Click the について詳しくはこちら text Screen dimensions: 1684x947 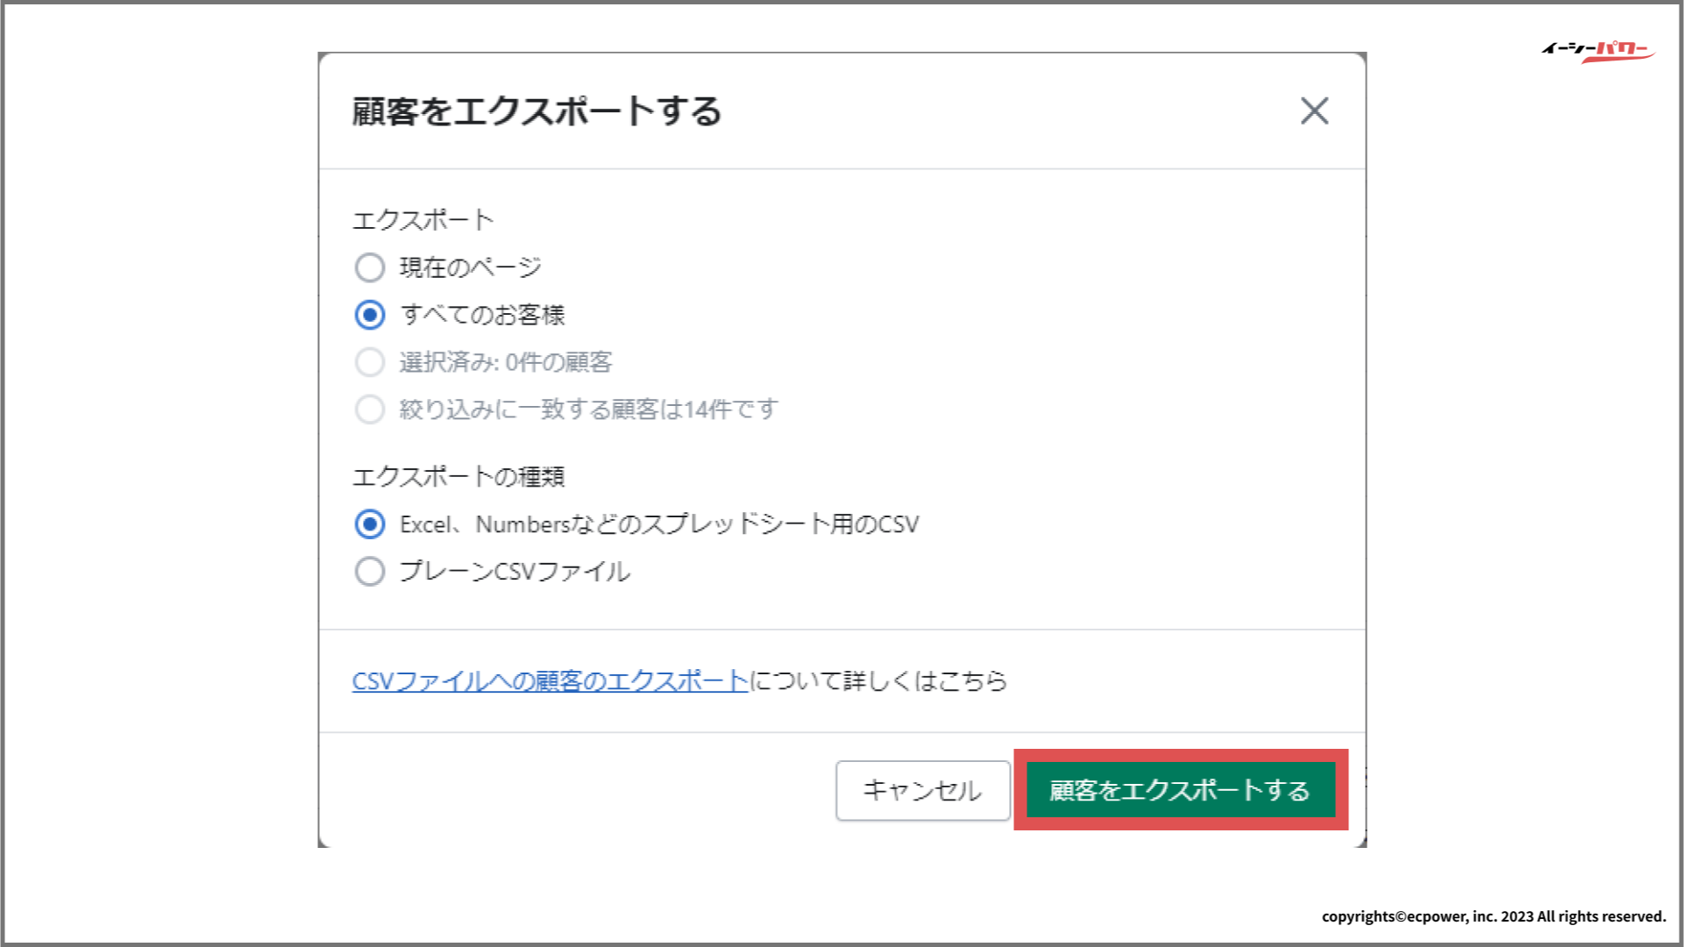(878, 681)
